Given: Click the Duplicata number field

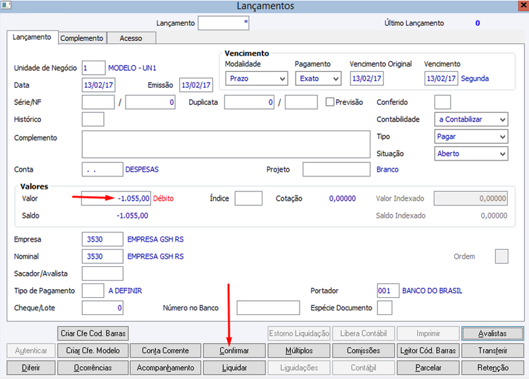Looking at the screenshot, I should (249, 102).
